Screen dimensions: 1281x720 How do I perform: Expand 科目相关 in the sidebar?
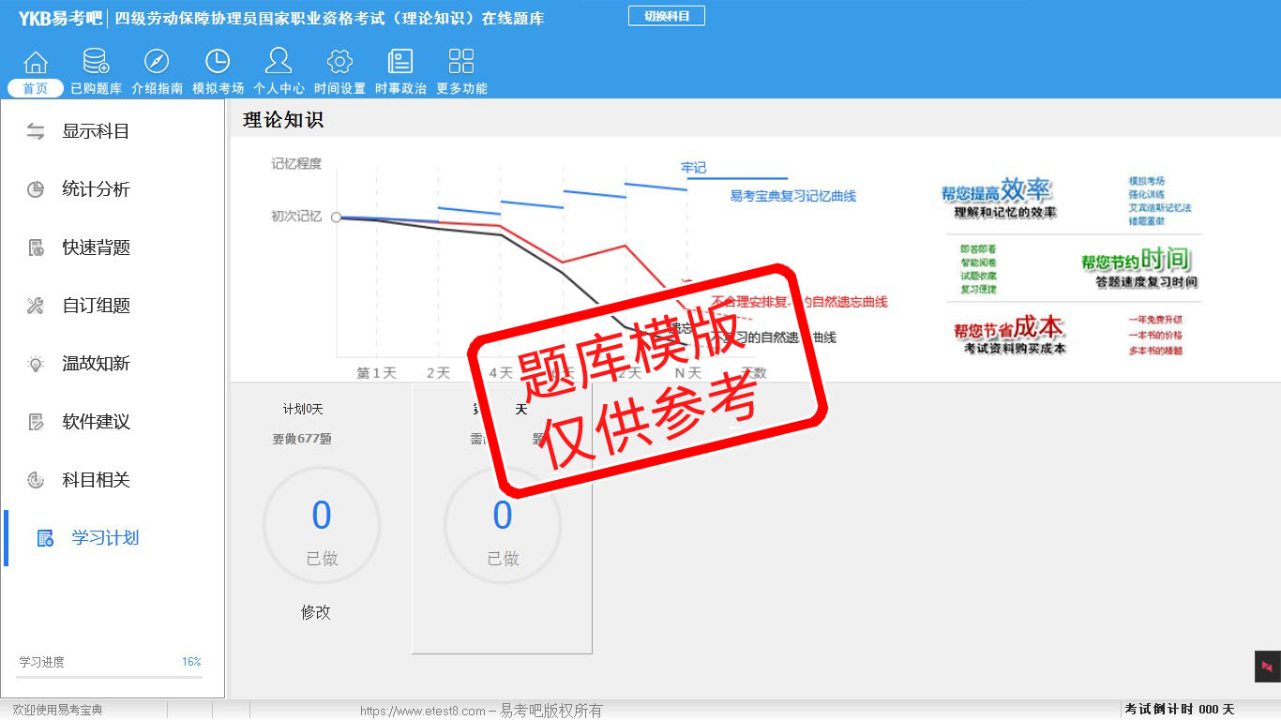coord(96,480)
